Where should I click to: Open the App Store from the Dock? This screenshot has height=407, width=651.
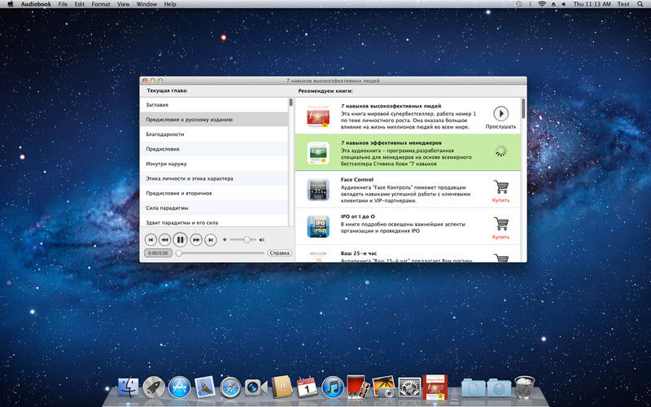click(179, 387)
